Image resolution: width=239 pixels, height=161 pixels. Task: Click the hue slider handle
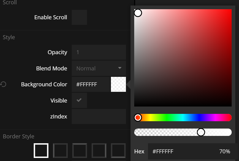point(138,118)
